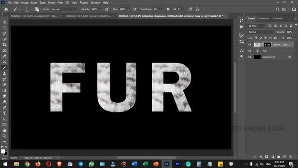Add layer style fx button

click(x=261, y=157)
